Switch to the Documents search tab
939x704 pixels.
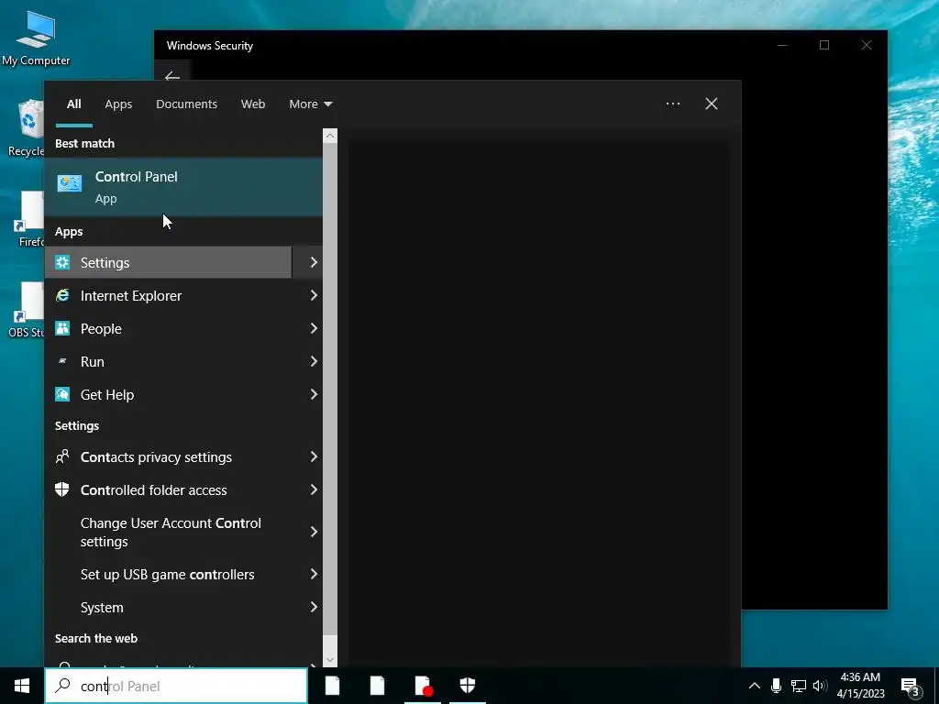(186, 104)
